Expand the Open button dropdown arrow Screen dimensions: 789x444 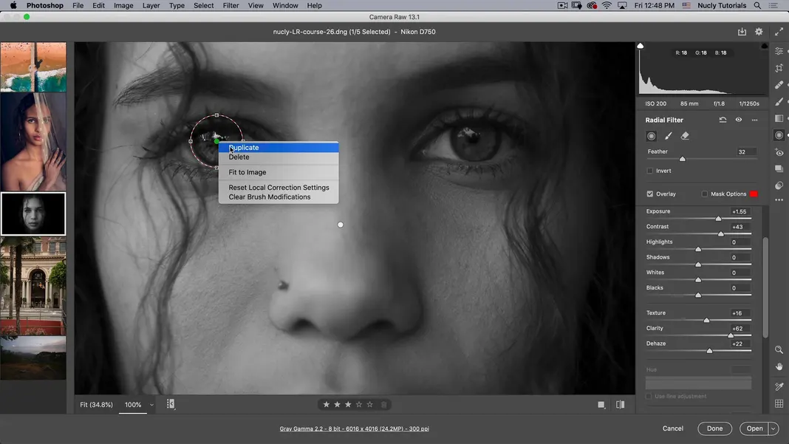[x=773, y=429]
